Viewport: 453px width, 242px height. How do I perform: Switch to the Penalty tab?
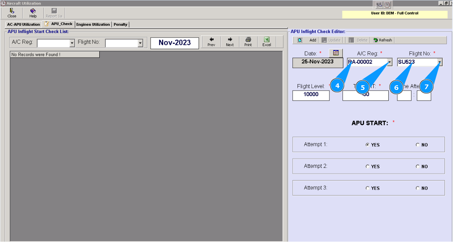click(x=120, y=25)
